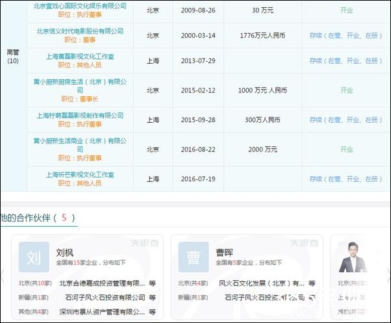The height and width of the screenshot is (323, 391).
Task: Open 深圳市景从资产管理 company under 刘枫
Action: click(x=101, y=311)
